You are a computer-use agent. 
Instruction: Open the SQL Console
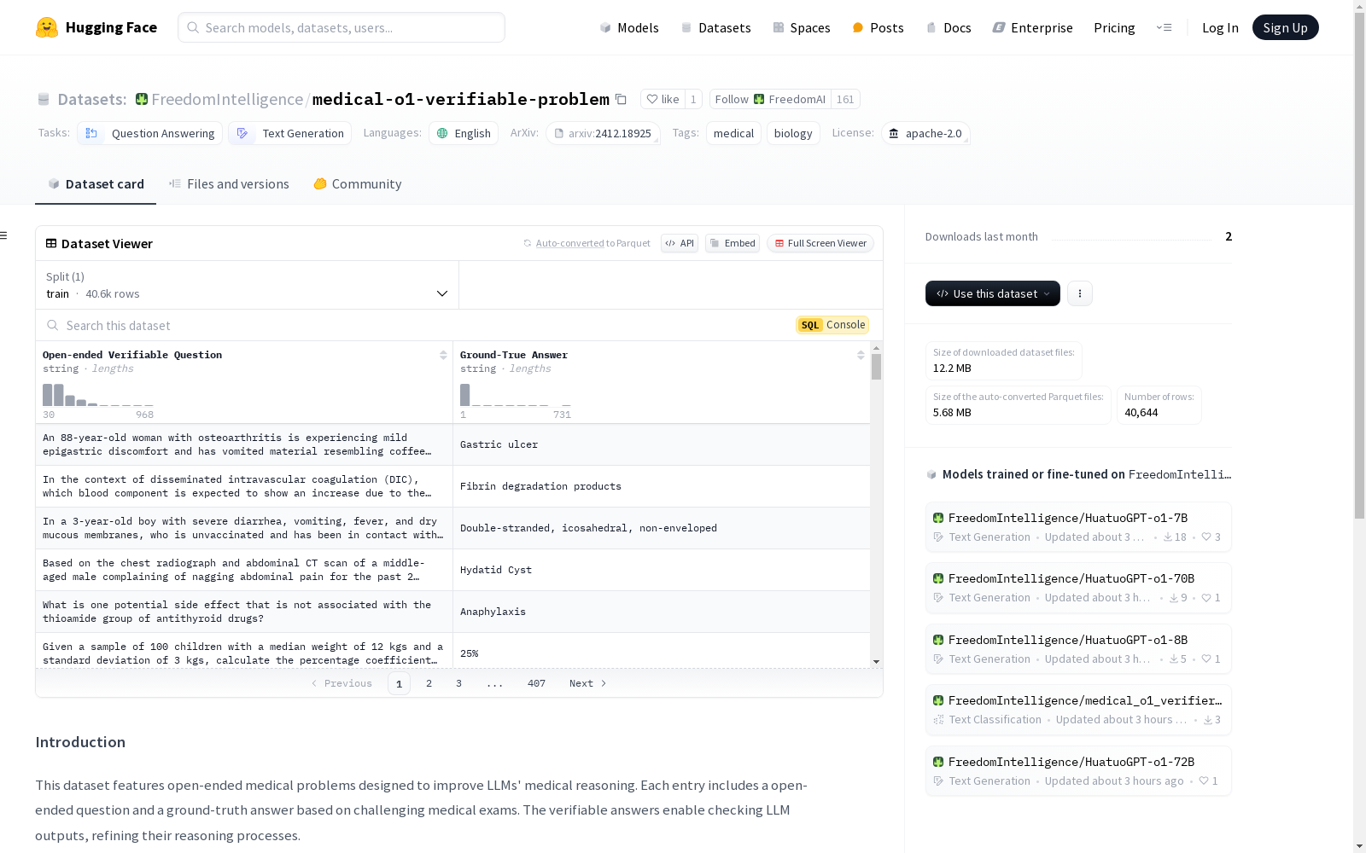pos(832,325)
